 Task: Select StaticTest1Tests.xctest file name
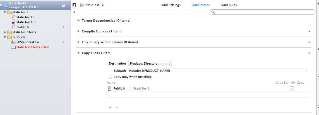pos(33,47)
